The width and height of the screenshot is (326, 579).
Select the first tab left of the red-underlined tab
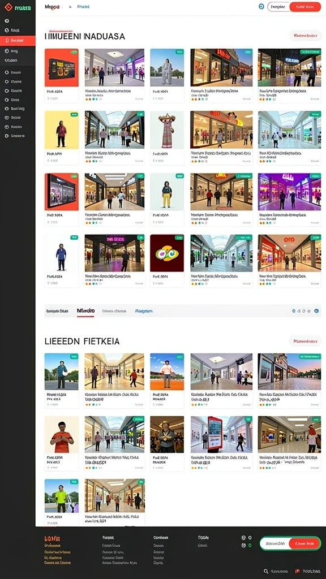pos(57,312)
